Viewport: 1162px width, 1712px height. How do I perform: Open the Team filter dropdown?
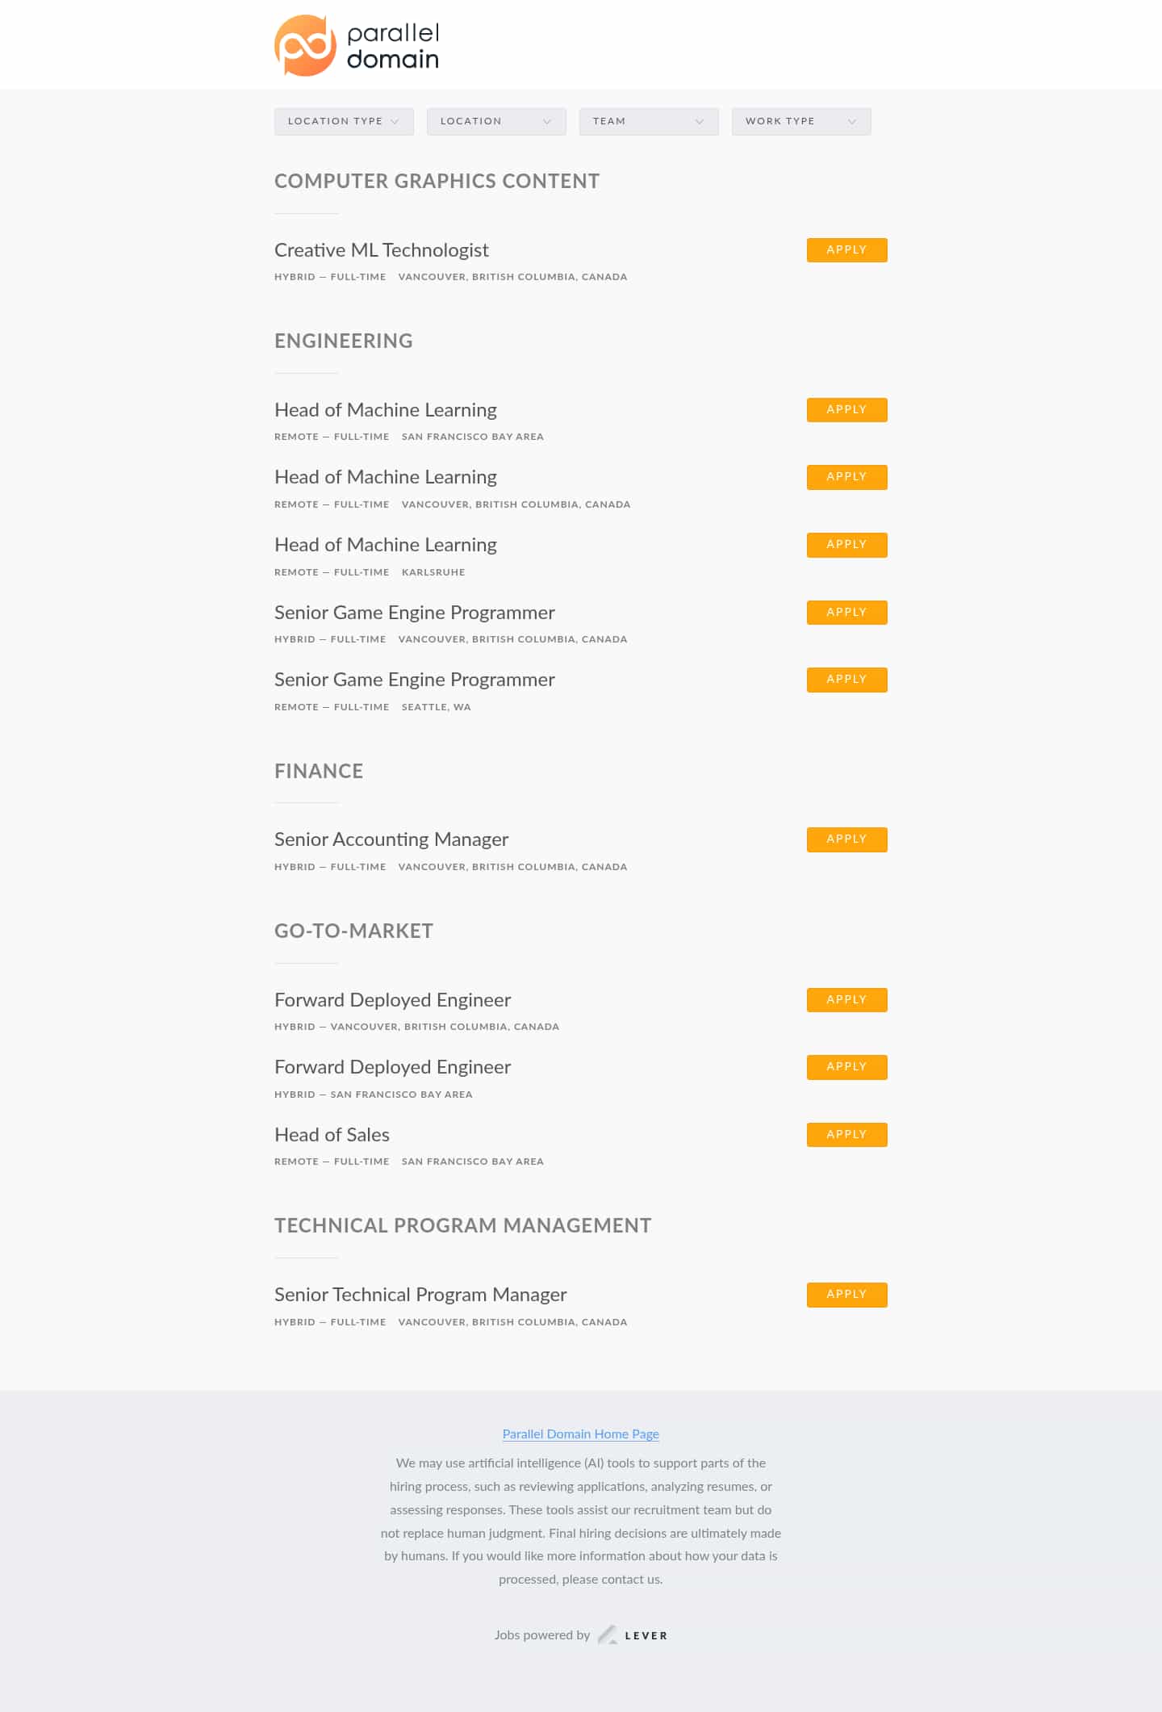(649, 122)
